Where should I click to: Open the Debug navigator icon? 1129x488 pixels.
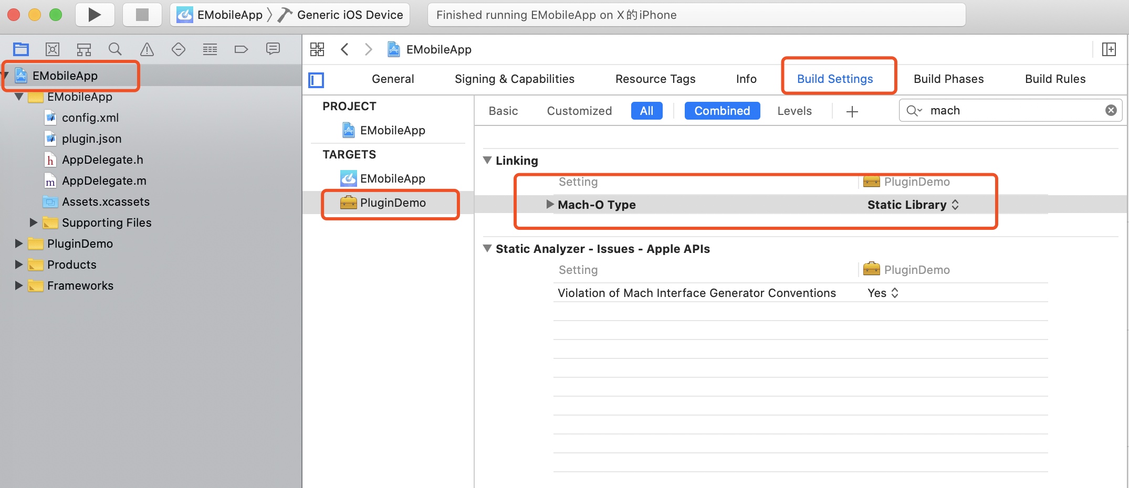[x=210, y=49]
